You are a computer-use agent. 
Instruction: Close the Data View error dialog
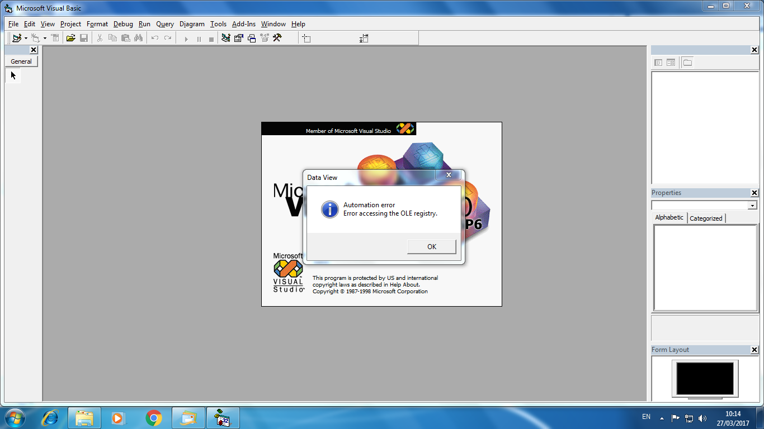click(449, 175)
